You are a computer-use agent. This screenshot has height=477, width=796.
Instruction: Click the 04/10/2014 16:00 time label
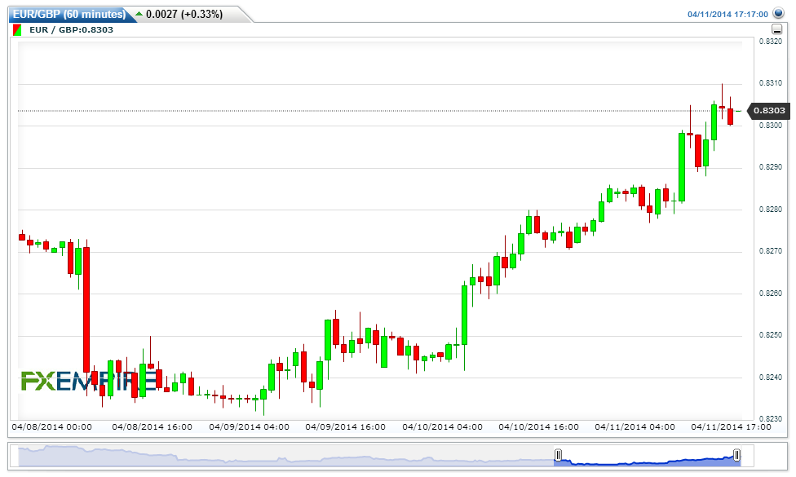(x=538, y=426)
